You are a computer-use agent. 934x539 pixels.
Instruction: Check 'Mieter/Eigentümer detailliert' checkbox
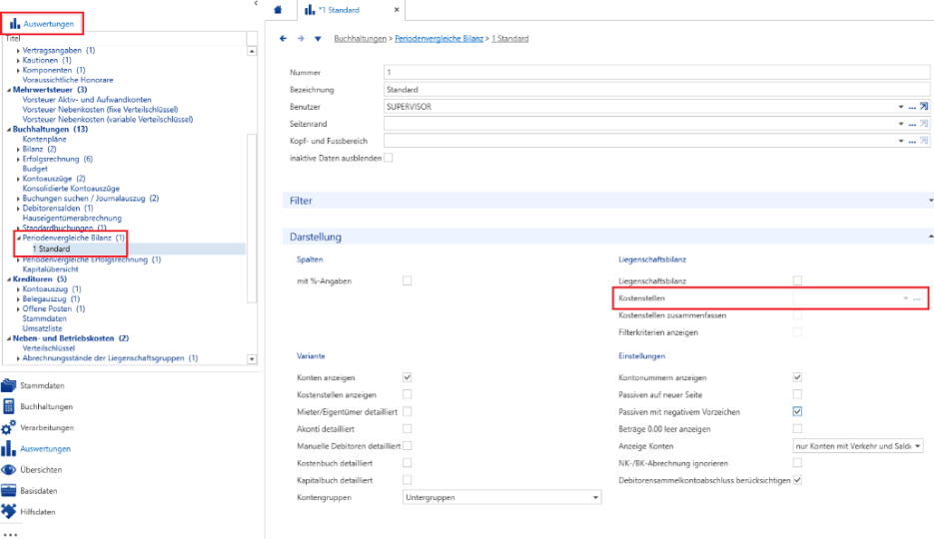(407, 411)
